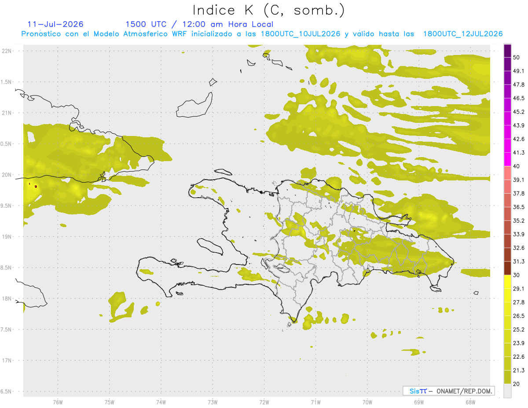Click the "1500 UTC / 12:00 am Hora Local" text
Viewport: 528px width, 408px height.
pyautogui.click(x=199, y=24)
